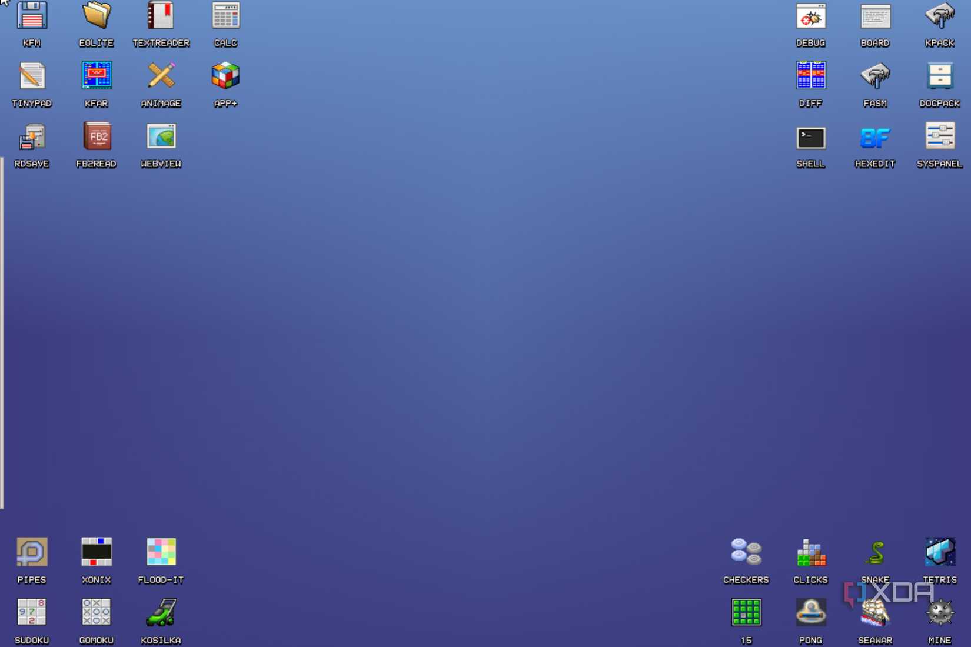Image resolution: width=971 pixels, height=647 pixels.
Task: Launch the EOLITE folder icon
Action: (x=97, y=16)
